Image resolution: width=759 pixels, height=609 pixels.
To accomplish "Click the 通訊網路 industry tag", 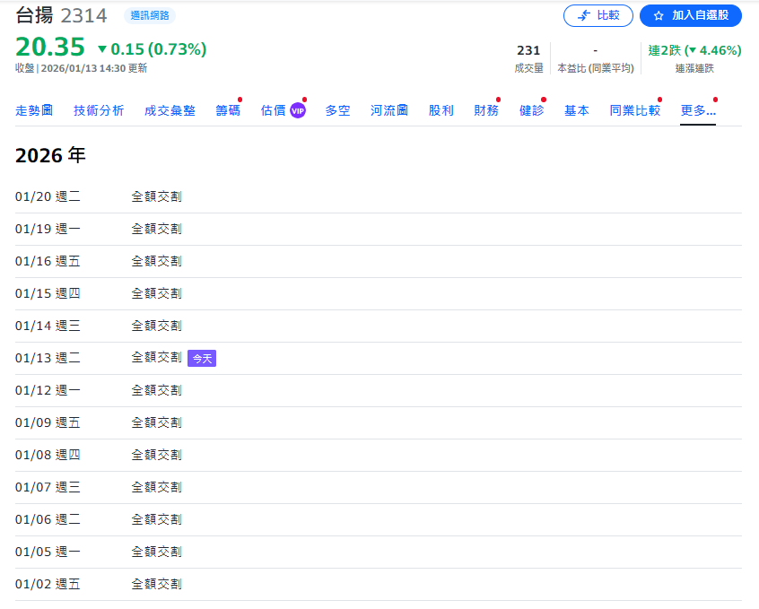I will pyautogui.click(x=149, y=15).
